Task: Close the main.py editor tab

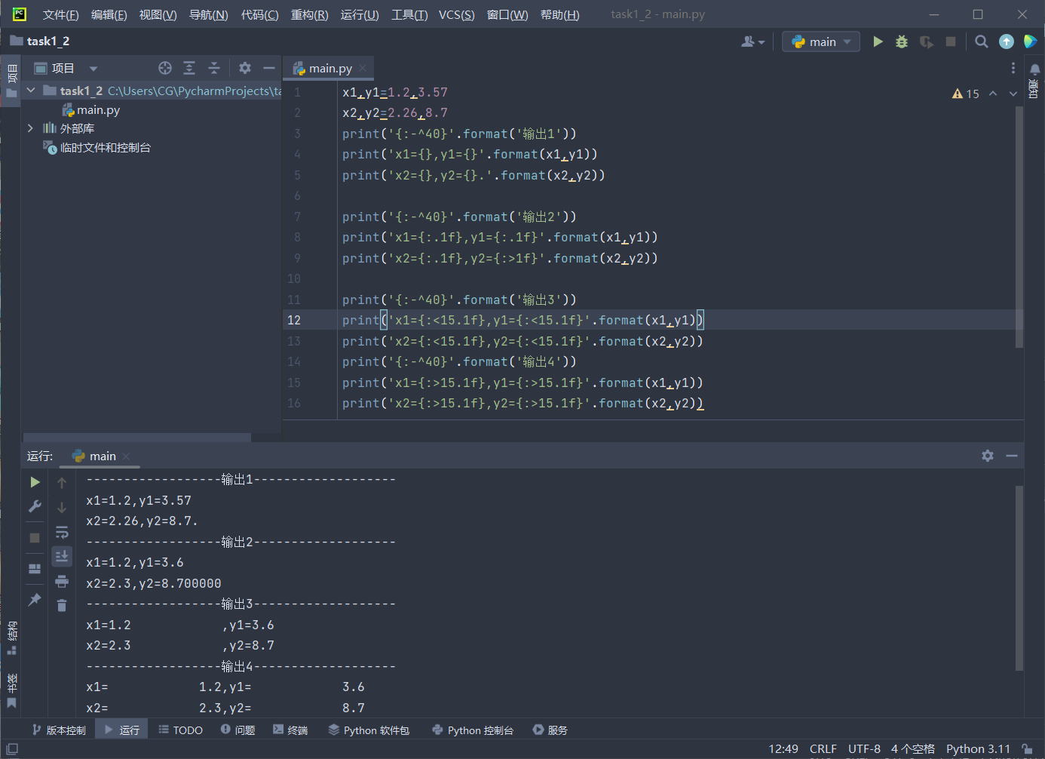Action: pyautogui.click(x=363, y=68)
